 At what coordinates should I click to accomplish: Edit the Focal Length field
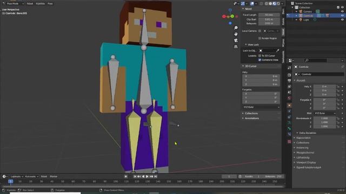coord(269,15)
